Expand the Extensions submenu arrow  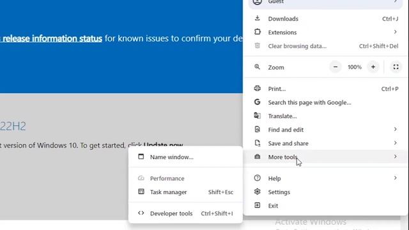point(396,32)
